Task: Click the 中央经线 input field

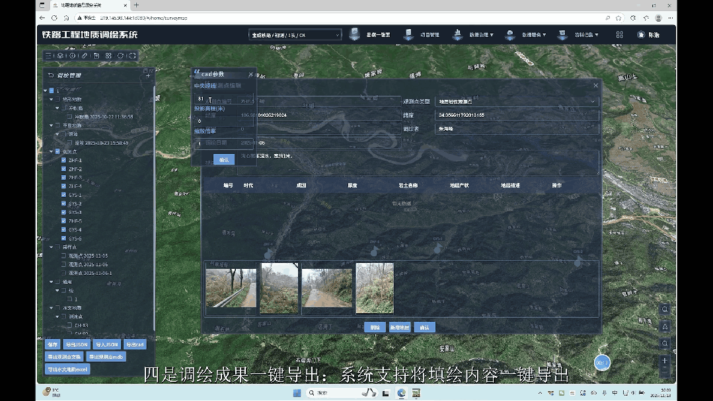Action: (x=223, y=98)
